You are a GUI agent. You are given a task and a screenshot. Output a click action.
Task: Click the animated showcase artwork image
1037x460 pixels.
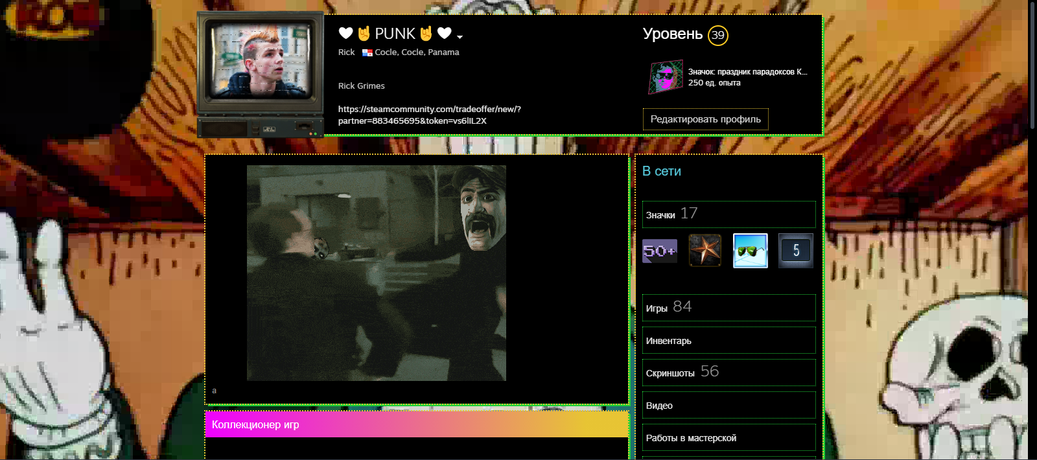click(376, 273)
